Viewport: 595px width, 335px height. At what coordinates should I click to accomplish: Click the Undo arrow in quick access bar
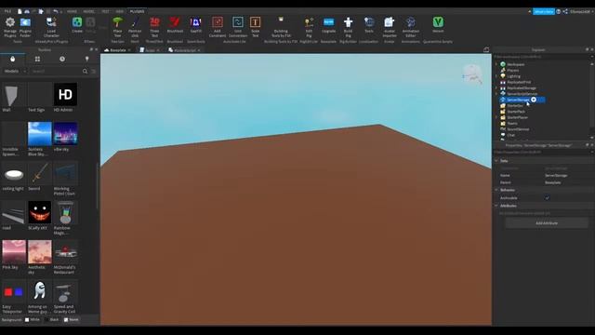(56, 11)
